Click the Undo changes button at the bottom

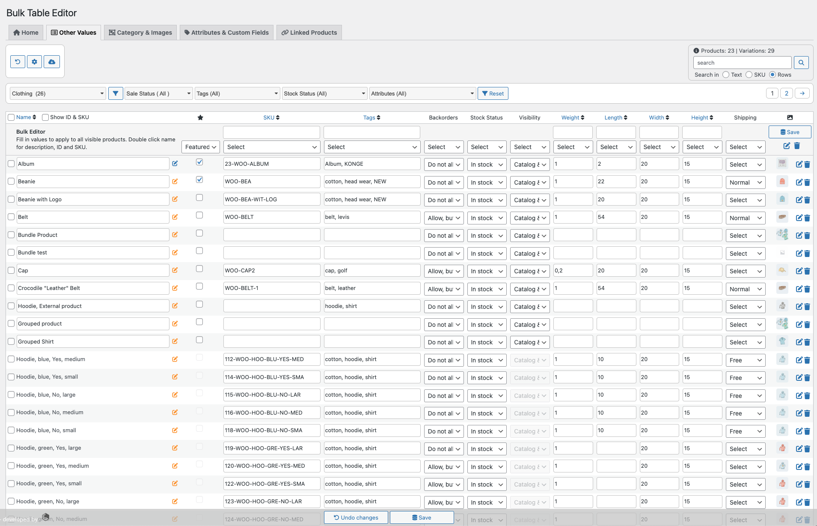pyautogui.click(x=356, y=517)
